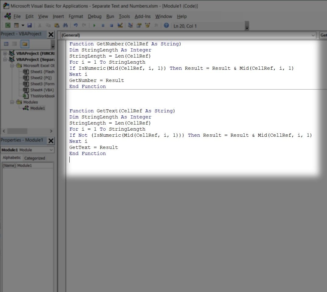Image resolution: width=327 pixels, height=292 pixels.
Task: Toggle Design Mode icon
Action: click(x=120, y=26)
